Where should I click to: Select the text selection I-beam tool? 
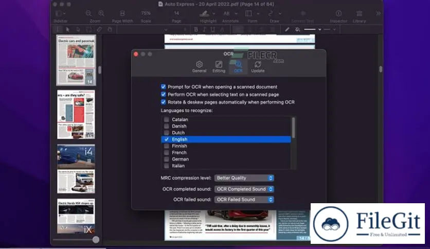[58, 29]
